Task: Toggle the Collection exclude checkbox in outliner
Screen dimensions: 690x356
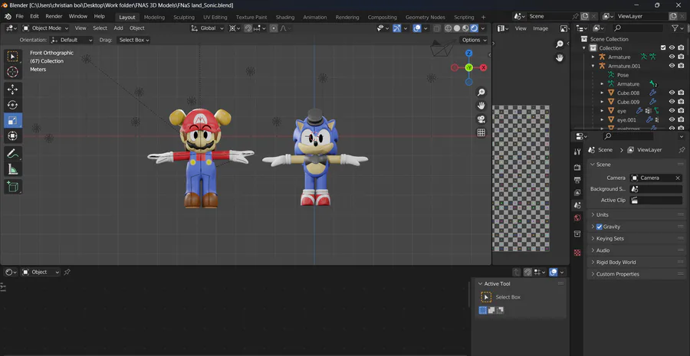Action: pos(663,48)
